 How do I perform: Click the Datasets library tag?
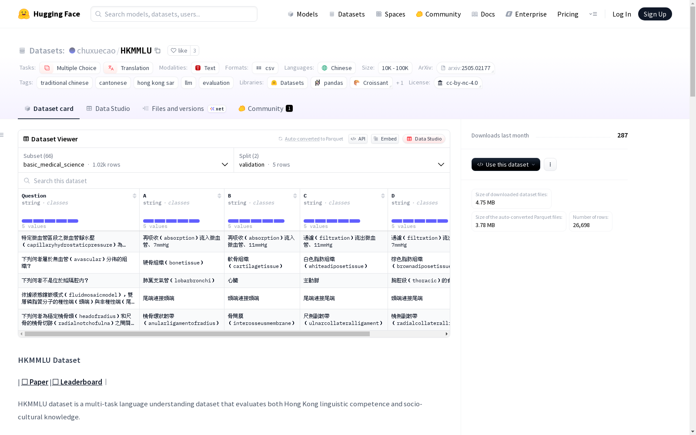(x=288, y=83)
